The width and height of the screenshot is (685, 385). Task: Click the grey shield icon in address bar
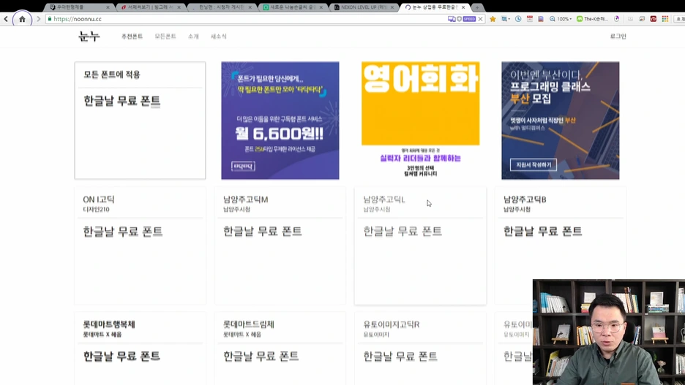[459, 19]
